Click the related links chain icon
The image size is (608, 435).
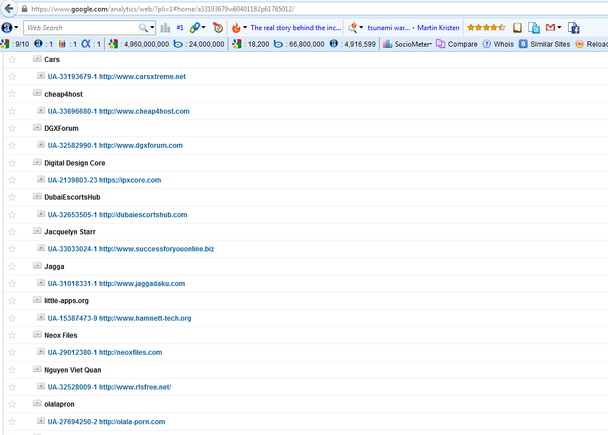(x=195, y=27)
